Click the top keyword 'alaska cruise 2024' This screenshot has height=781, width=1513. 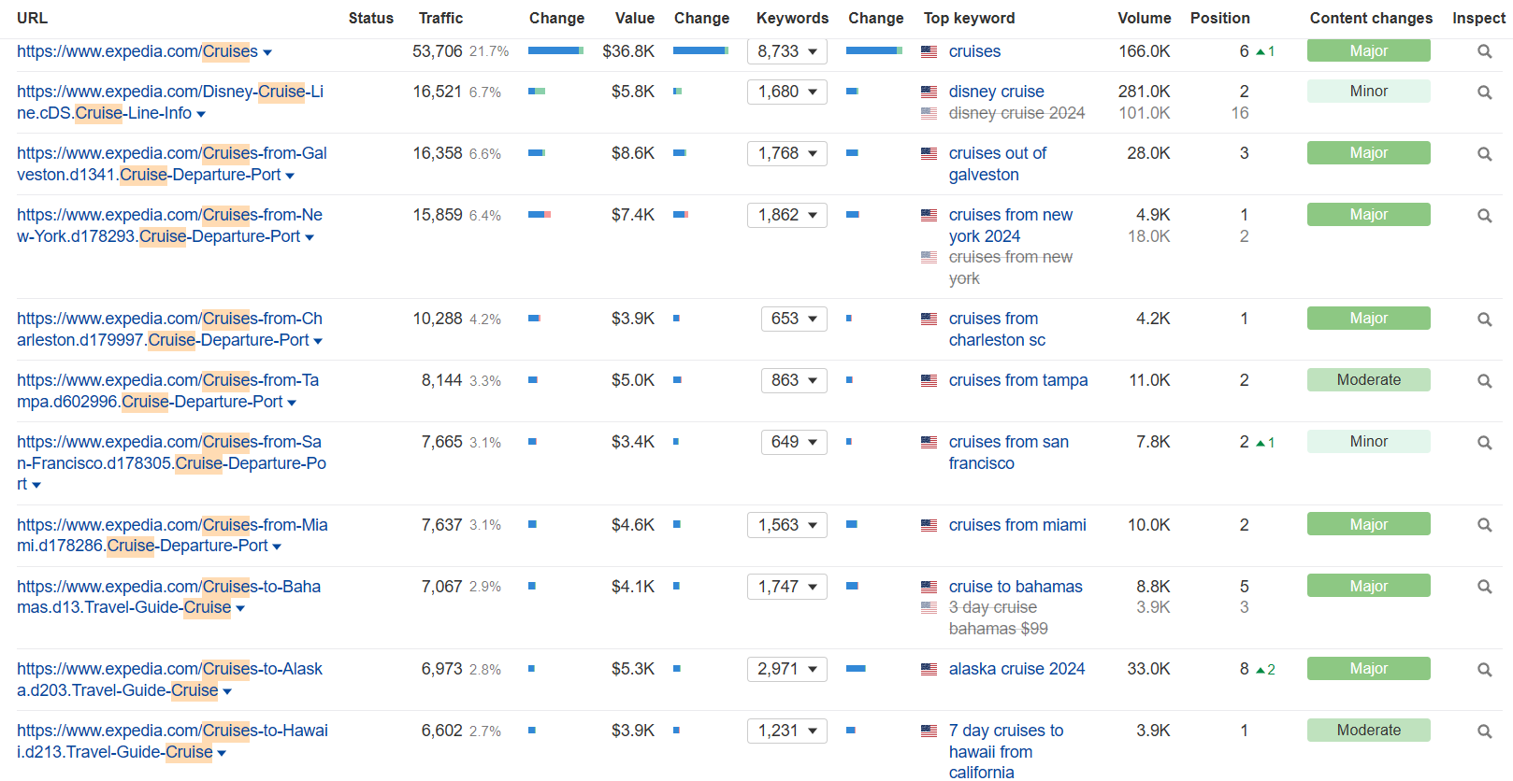(1016, 669)
